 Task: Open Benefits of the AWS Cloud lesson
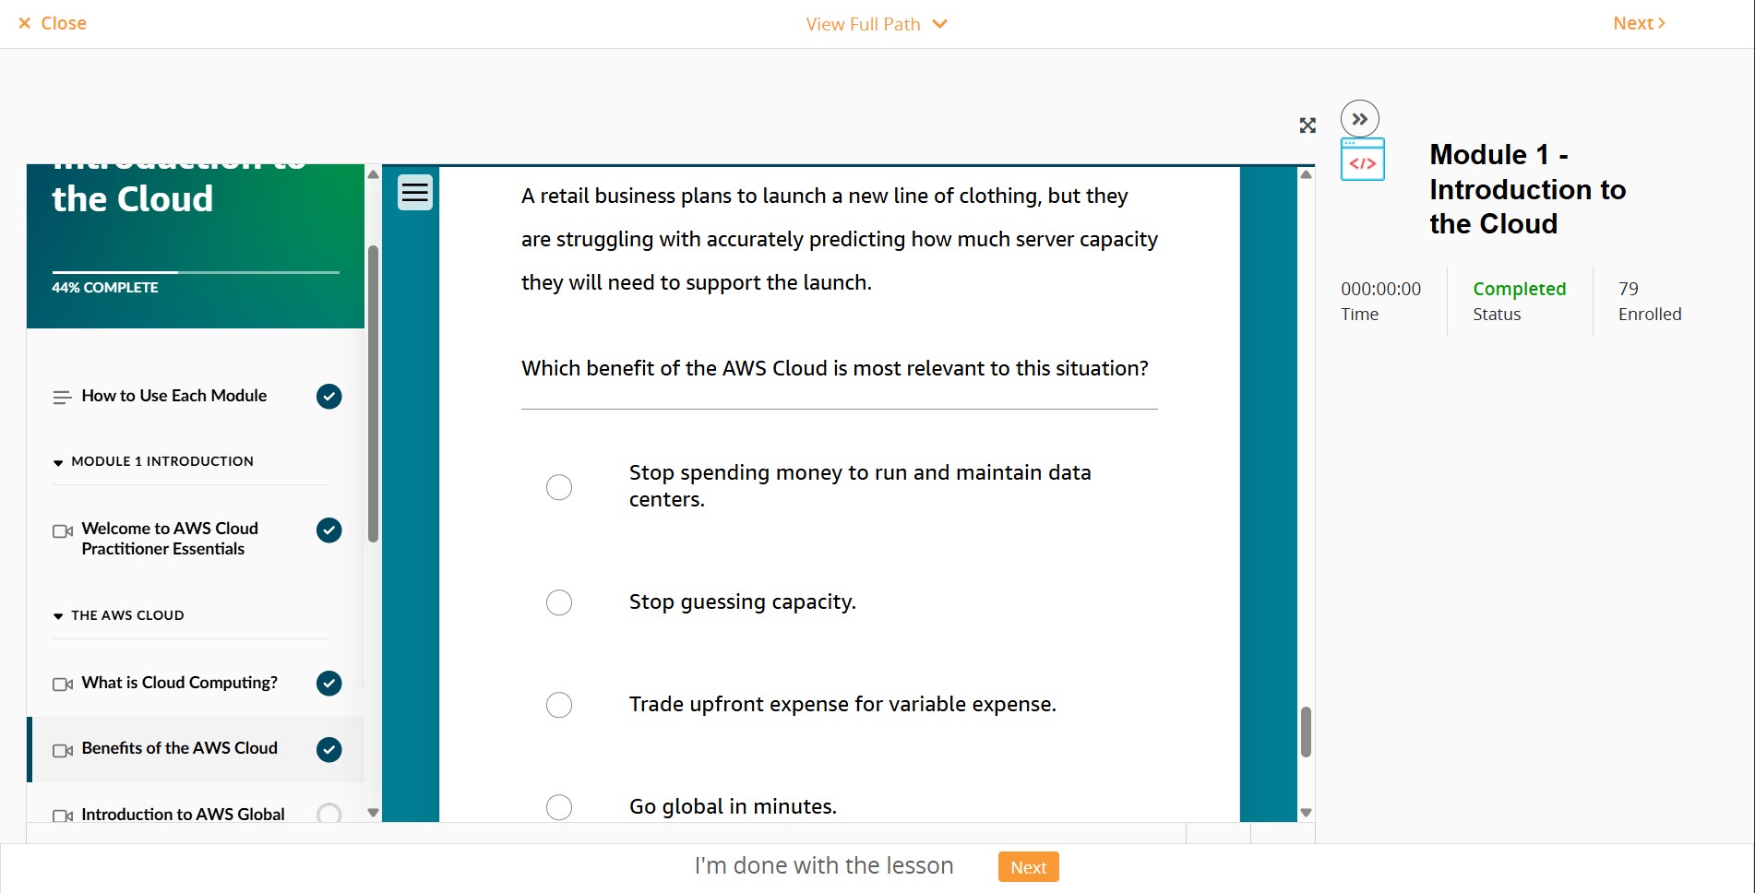[x=179, y=748]
